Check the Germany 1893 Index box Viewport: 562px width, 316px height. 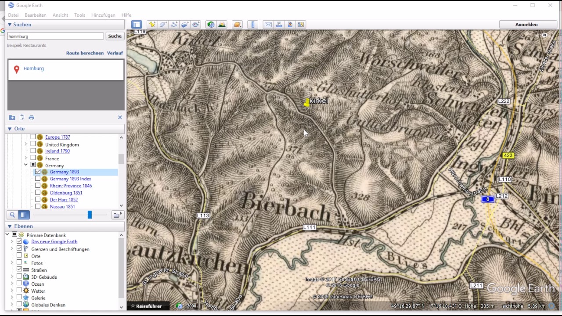click(38, 179)
